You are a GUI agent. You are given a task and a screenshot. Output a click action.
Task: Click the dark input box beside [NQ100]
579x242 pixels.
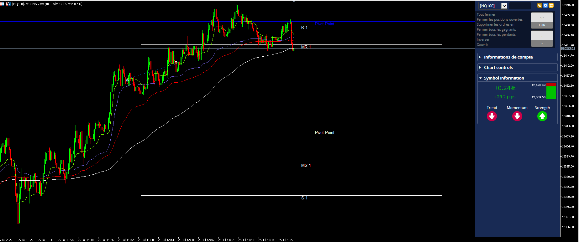520,6
